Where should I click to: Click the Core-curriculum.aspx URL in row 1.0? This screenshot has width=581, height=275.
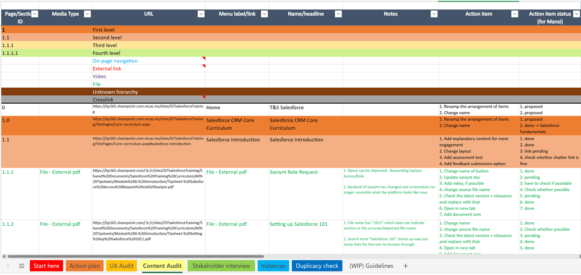[x=148, y=122]
